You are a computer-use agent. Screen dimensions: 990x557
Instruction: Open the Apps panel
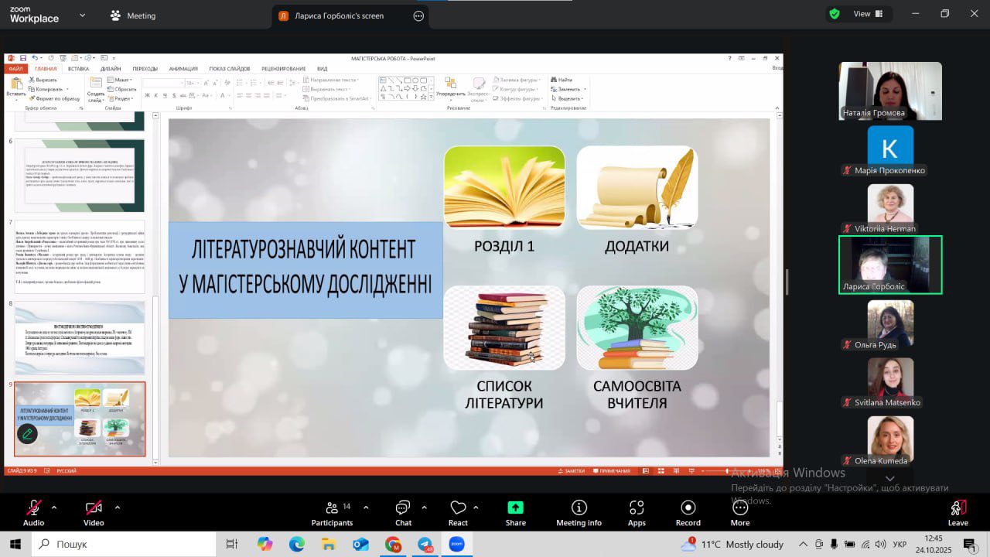click(x=637, y=512)
